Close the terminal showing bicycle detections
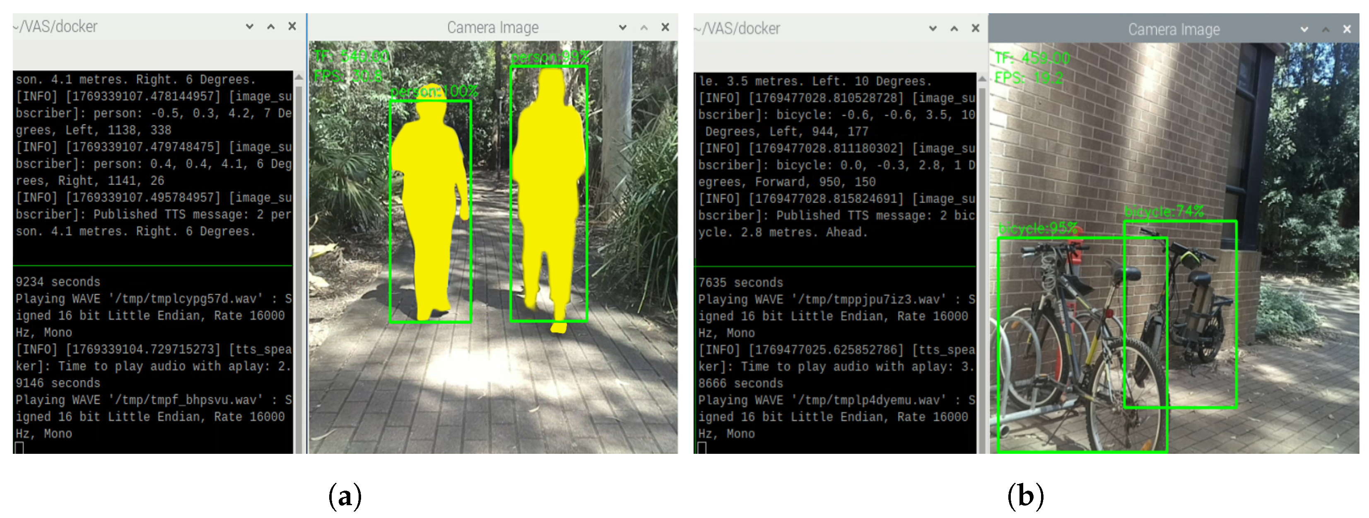 pos(976,28)
